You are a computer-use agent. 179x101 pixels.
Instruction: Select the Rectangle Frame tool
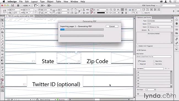click(x=2, y=47)
